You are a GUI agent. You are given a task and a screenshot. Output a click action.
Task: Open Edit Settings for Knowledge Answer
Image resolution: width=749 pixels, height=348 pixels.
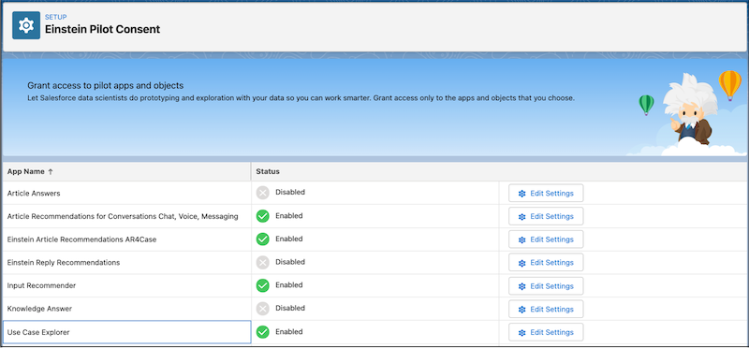pos(546,309)
